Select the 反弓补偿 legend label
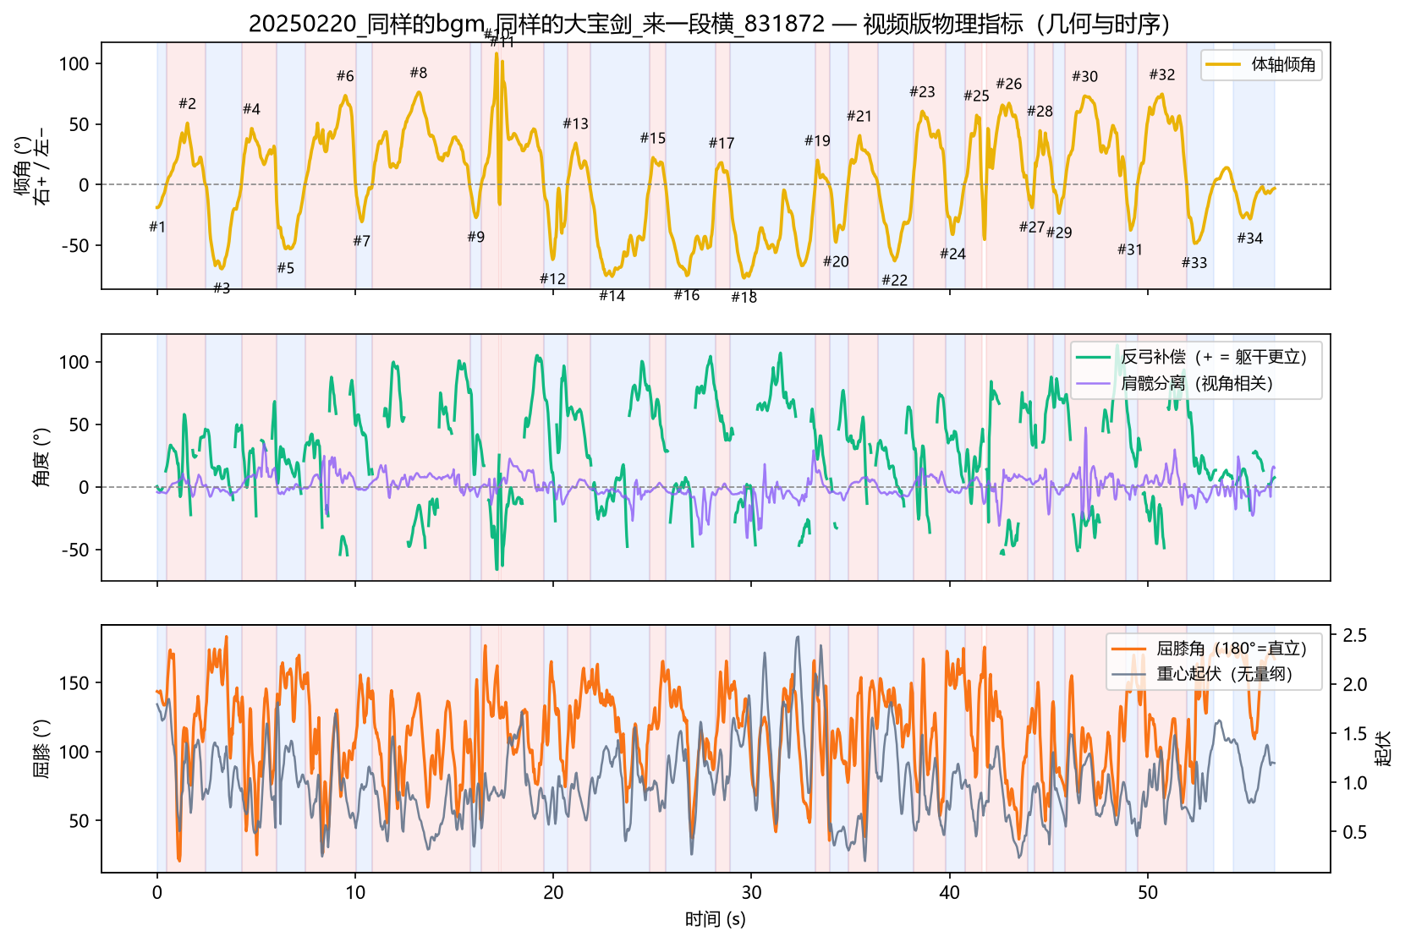Screen dimensions: 1405x942 click(1214, 358)
